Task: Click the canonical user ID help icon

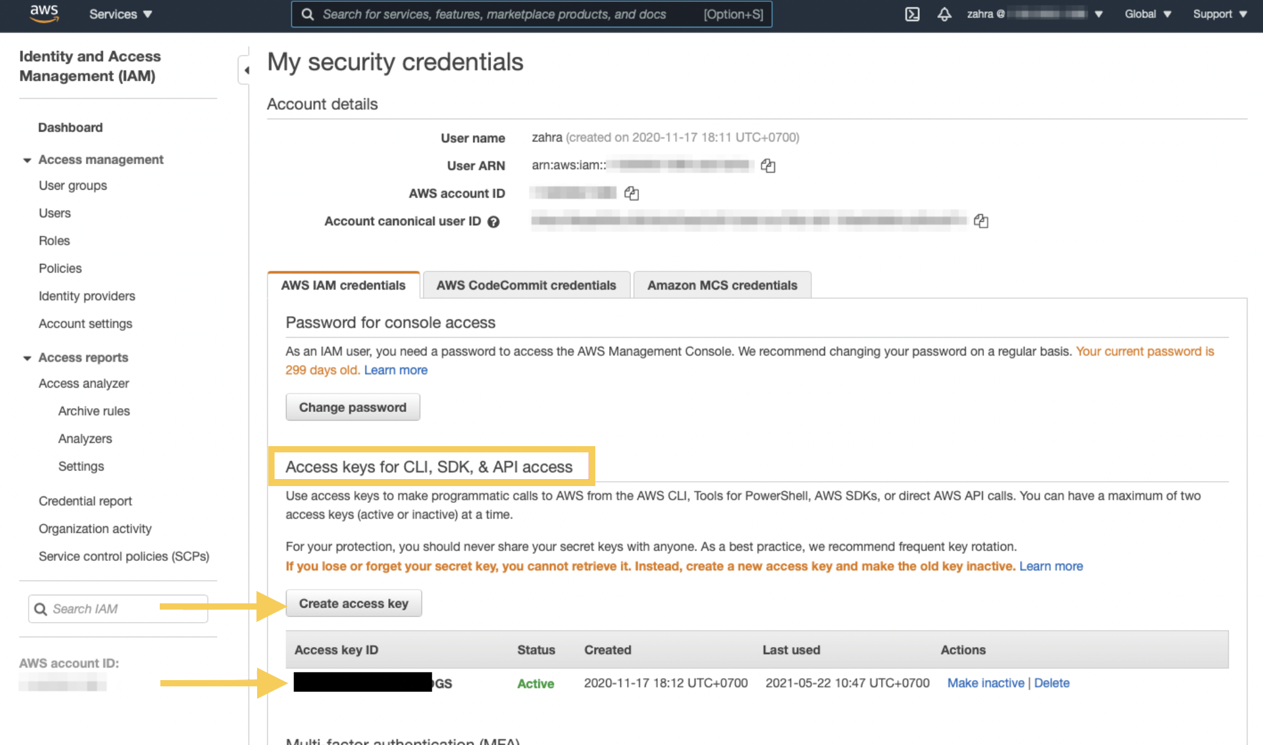Action: 494,222
